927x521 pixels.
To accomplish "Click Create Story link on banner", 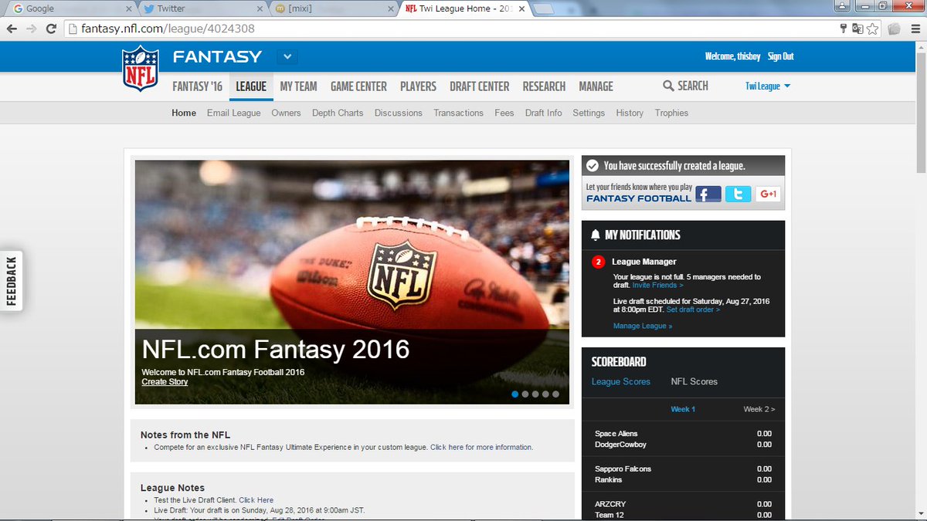I will 165,382.
